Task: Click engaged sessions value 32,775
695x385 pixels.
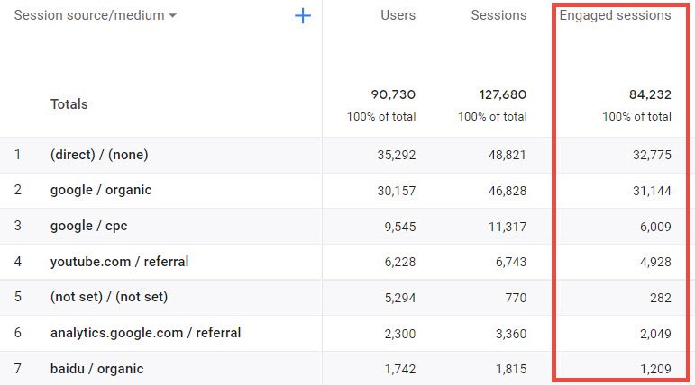Action: pyautogui.click(x=652, y=155)
